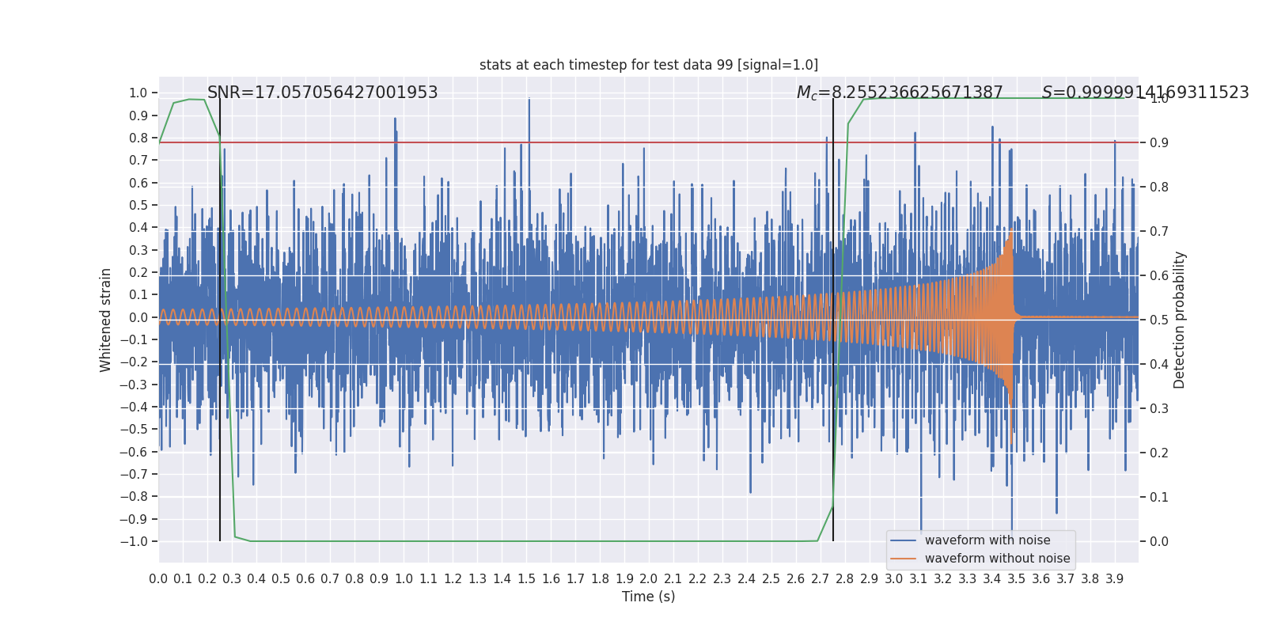Click the 0.9 tick on the probability axis
Image resolution: width=1266 pixels, height=633 pixels.
[1158, 143]
